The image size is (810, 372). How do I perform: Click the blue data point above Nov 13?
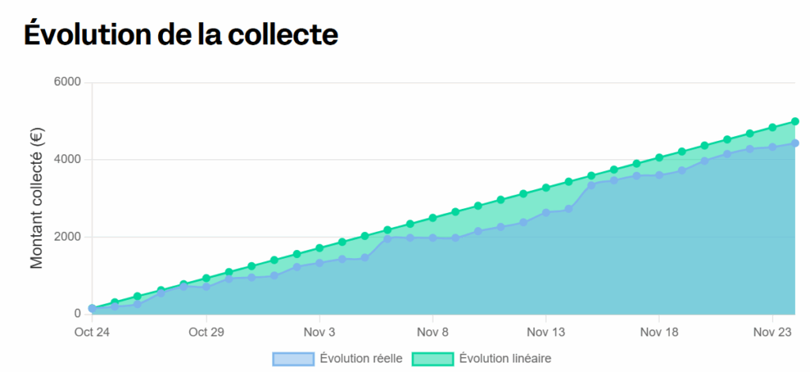tap(546, 212)
